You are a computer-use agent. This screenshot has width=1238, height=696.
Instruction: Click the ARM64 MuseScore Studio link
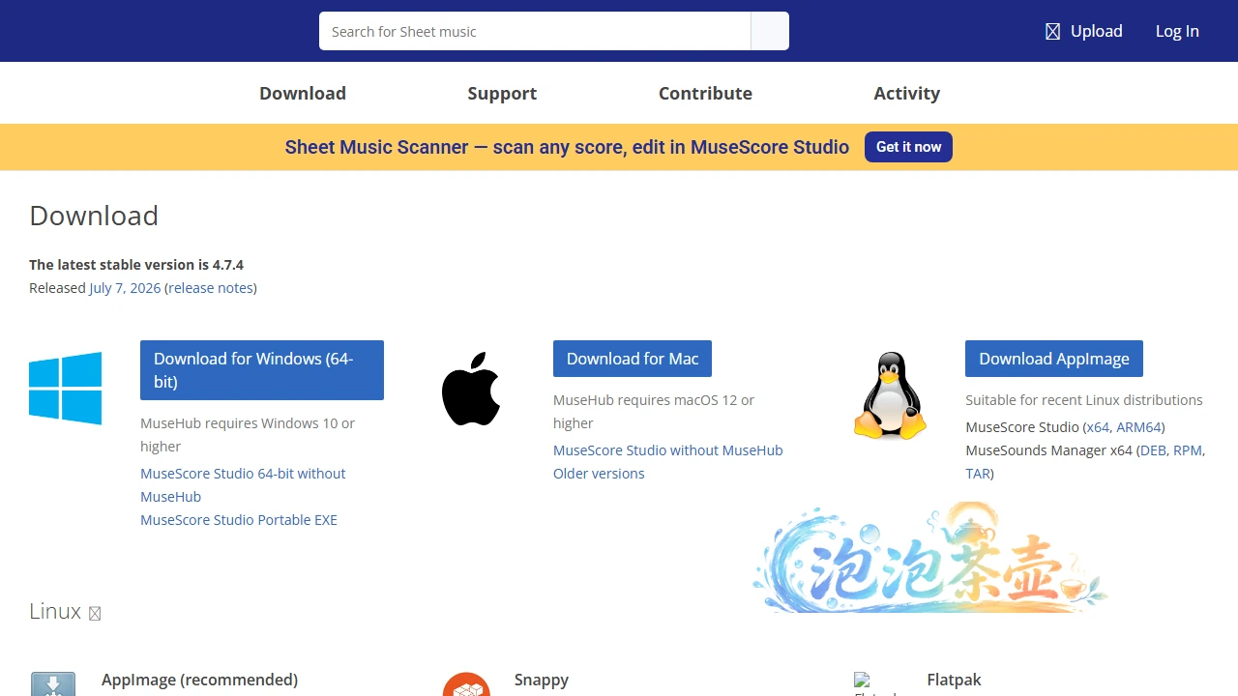[1138, 427]
